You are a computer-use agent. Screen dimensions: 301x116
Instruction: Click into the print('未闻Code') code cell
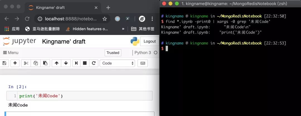click(84, 96)
